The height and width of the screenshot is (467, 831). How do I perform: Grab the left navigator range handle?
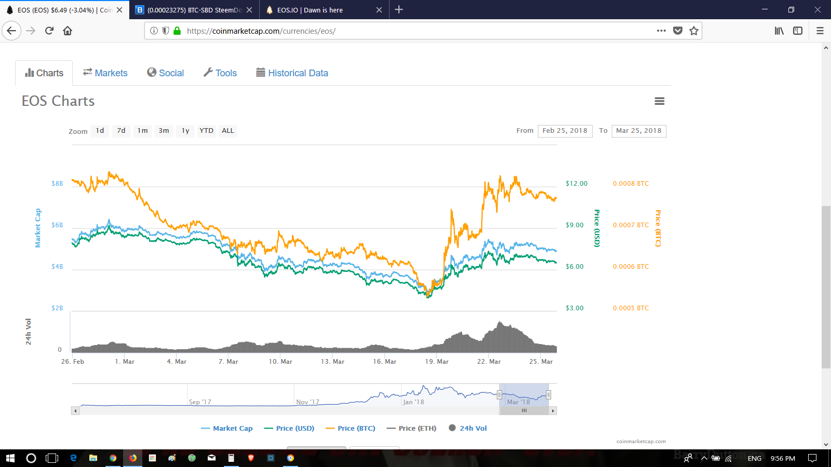tap(500, 395)
